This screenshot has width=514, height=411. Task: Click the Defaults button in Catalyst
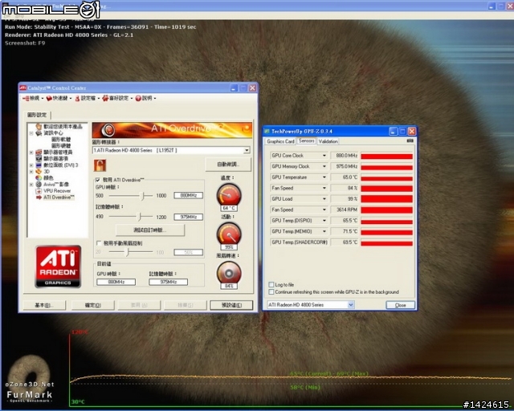231,305
